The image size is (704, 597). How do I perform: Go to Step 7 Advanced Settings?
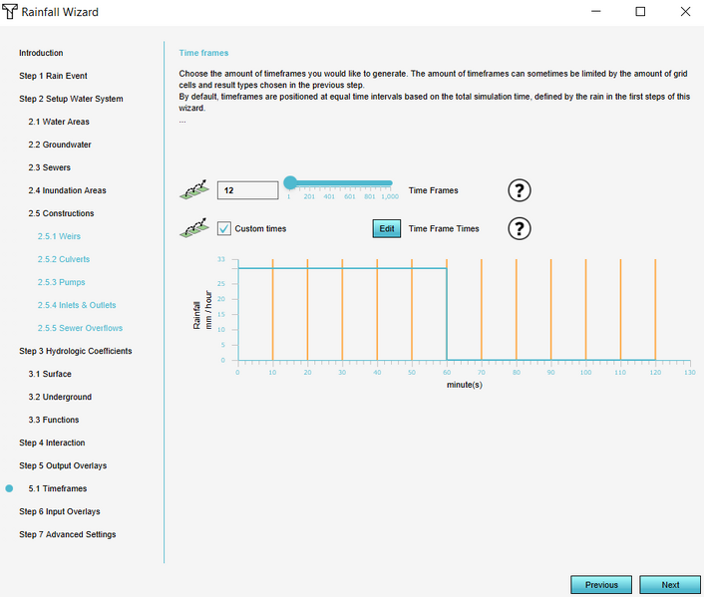(x=67, y=534)
